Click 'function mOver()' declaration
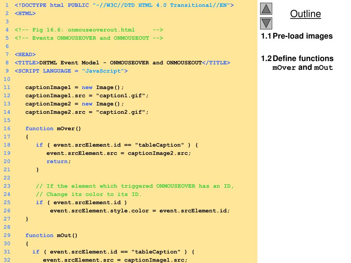 click(x=53, y=129)
